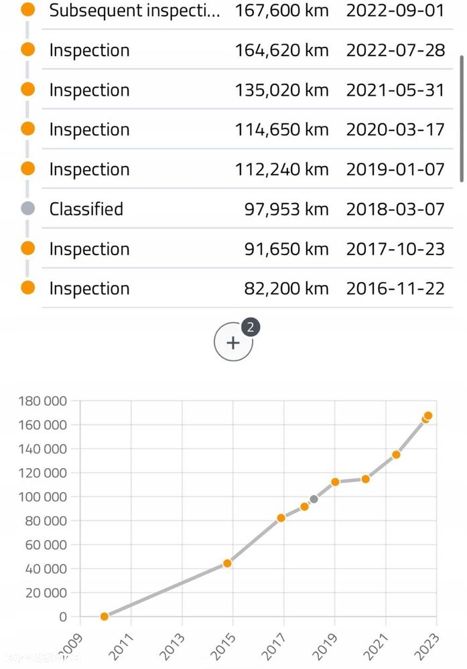
Task: Click the grey 2018 classified chart point
Action: pyautogui.click(x=314, y=499)
